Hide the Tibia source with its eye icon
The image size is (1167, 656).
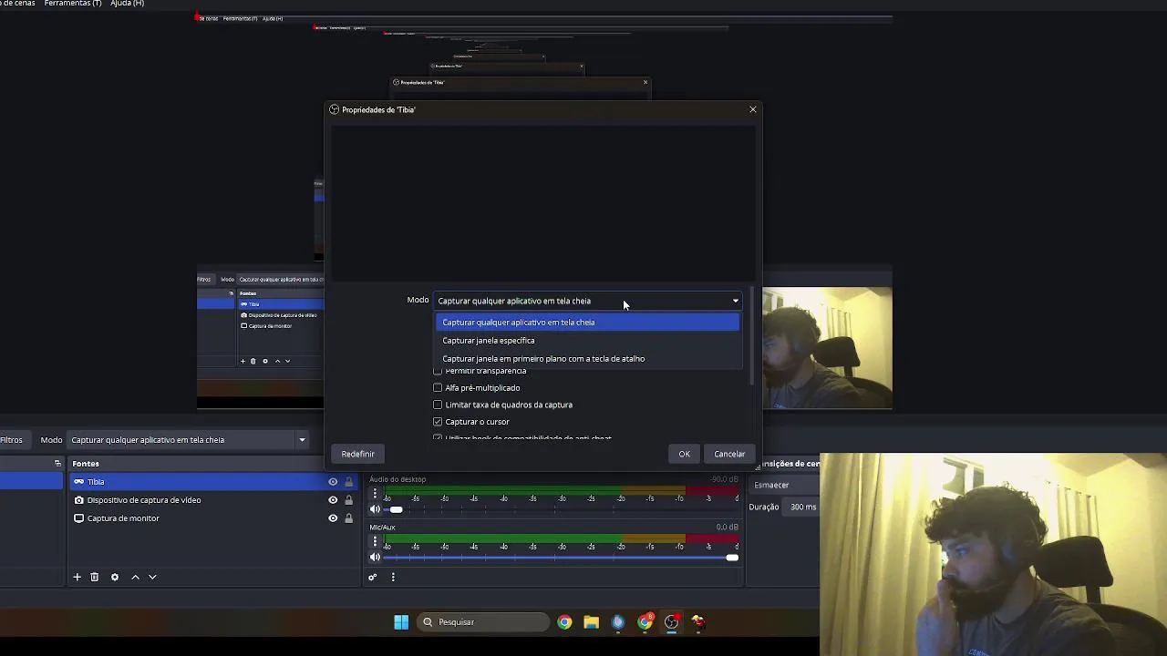click(333, 482)
